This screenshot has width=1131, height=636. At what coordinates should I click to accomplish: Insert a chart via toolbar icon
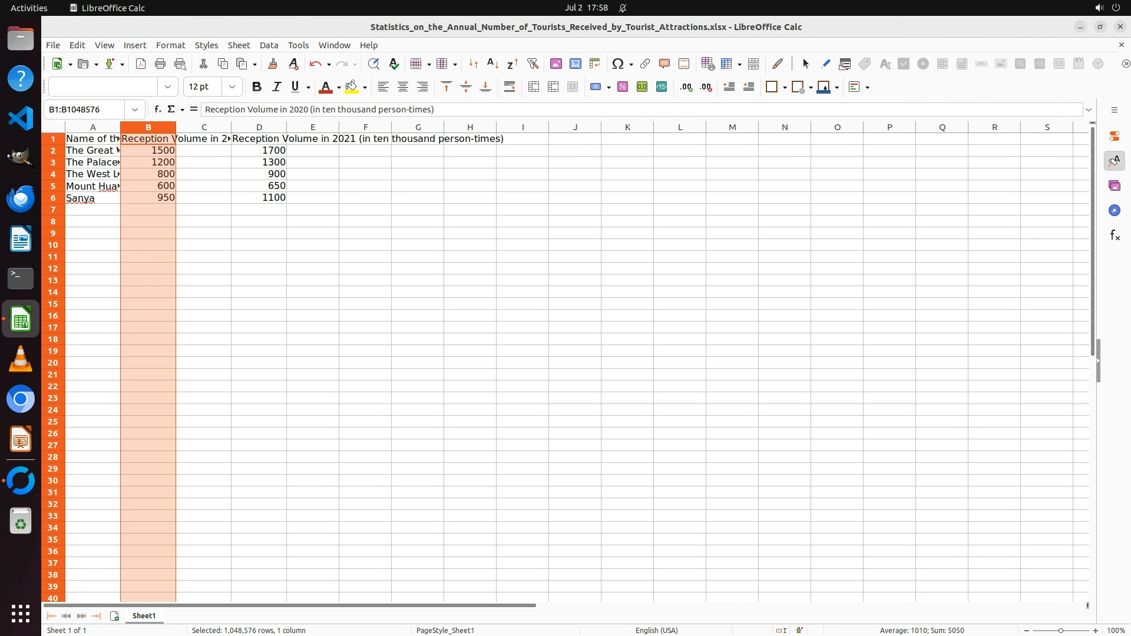coord(576,64)
